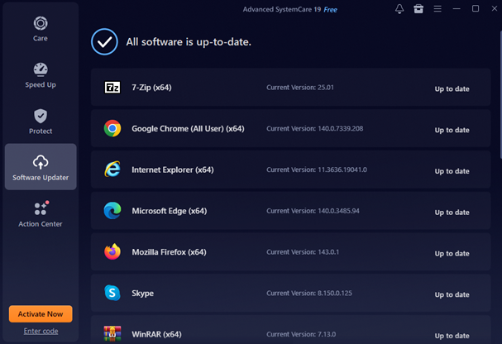The image size is (502, 344).
Task: Click the Skype logo icon
Action: pyautogui.click(x=112, y=293)
